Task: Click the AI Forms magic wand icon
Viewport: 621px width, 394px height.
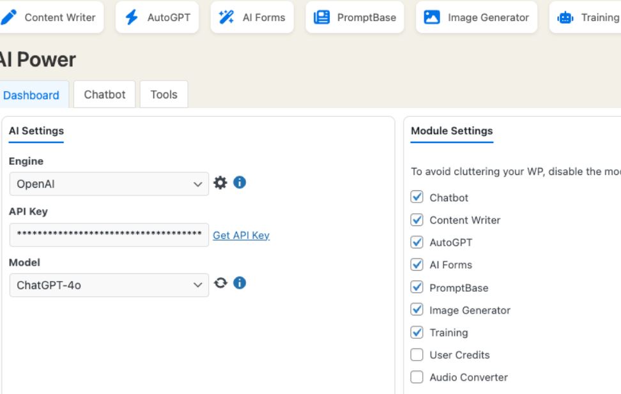Action: click(226, 17)
